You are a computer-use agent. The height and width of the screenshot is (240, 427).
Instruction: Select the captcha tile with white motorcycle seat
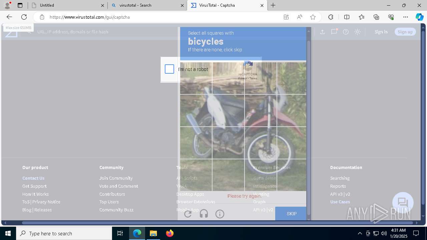click(x=228, y=110)
